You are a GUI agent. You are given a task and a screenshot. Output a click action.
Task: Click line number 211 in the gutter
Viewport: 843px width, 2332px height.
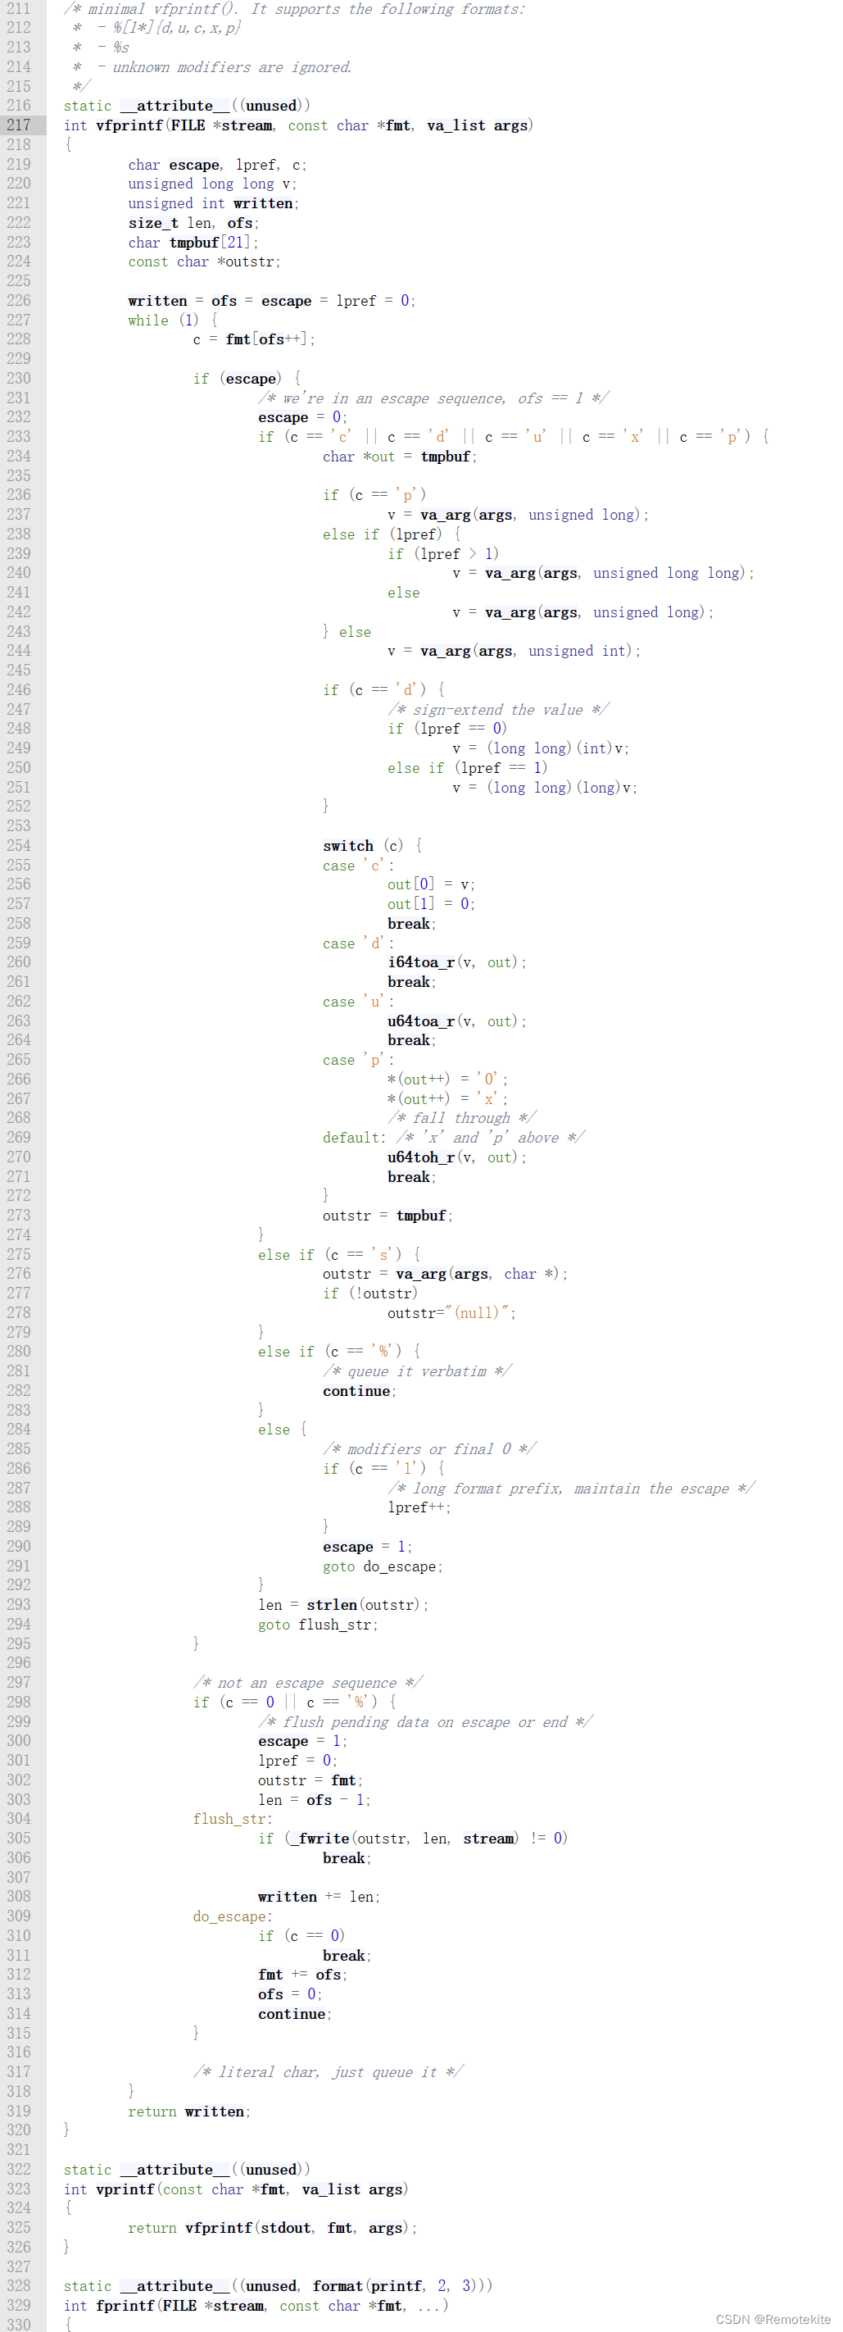18,8
